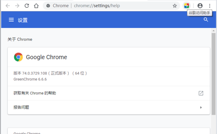This screenshot has width=217, height=134.
Task: Open 获取有关 Chrome 的帮助 row
Action: pyautogui.click(x=109, y=93)
